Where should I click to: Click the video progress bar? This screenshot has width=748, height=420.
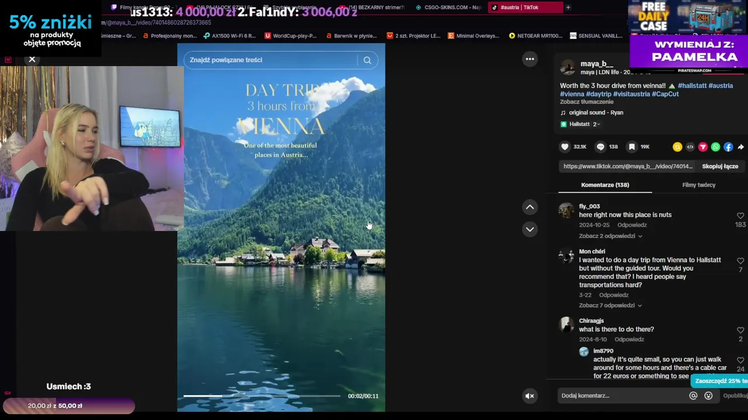(x=262, y=396)
